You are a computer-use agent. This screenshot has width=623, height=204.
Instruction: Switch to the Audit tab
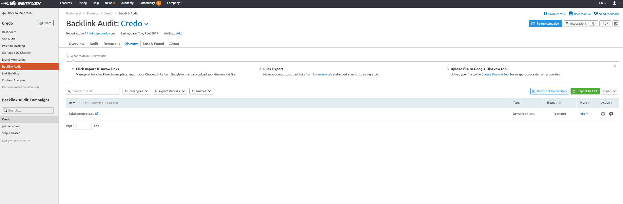tap(94, 44)
